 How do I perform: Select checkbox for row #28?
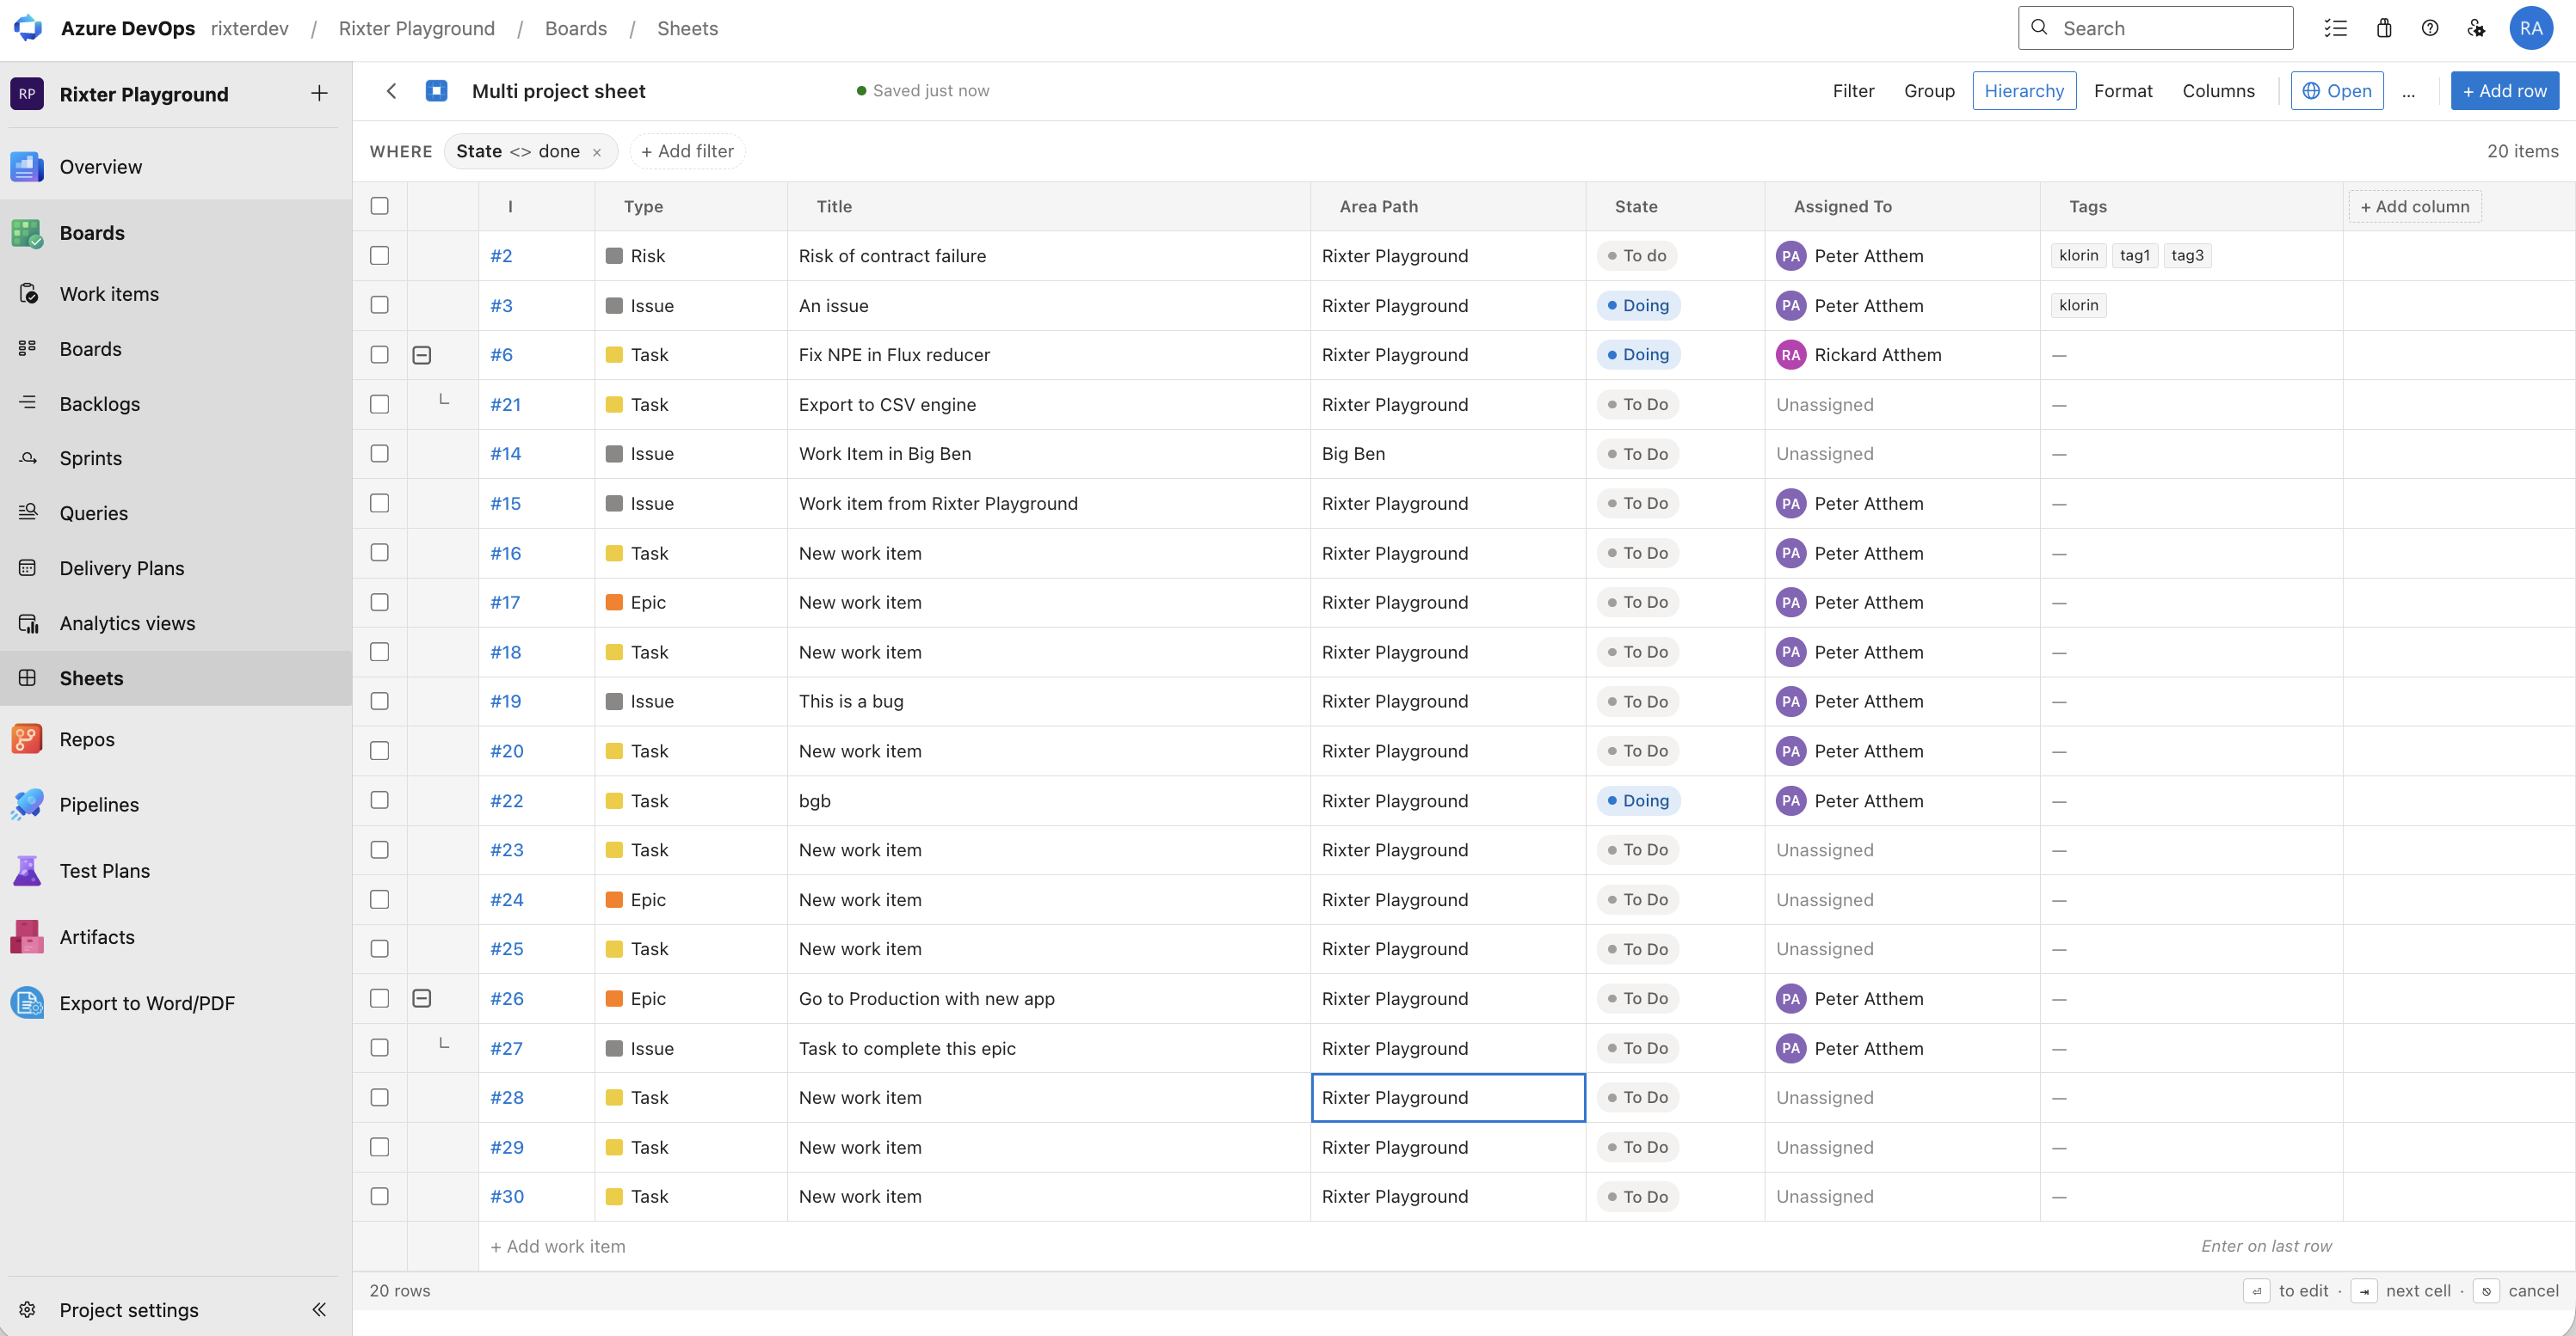click(x=380, y=1097)
